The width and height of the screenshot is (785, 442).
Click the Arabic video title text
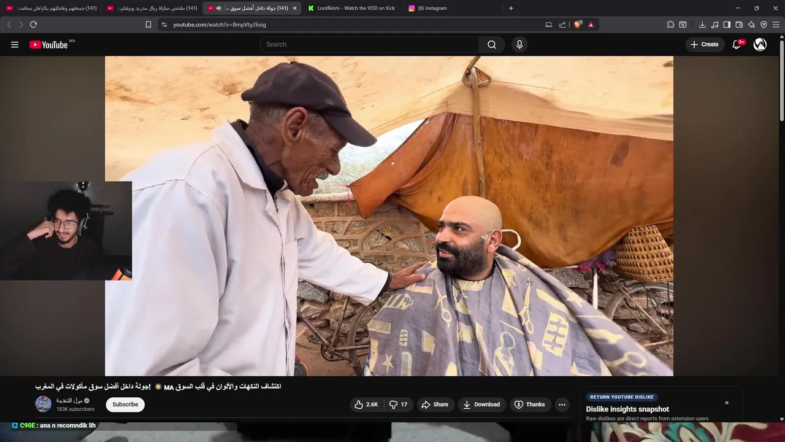(x=158, y=386)
